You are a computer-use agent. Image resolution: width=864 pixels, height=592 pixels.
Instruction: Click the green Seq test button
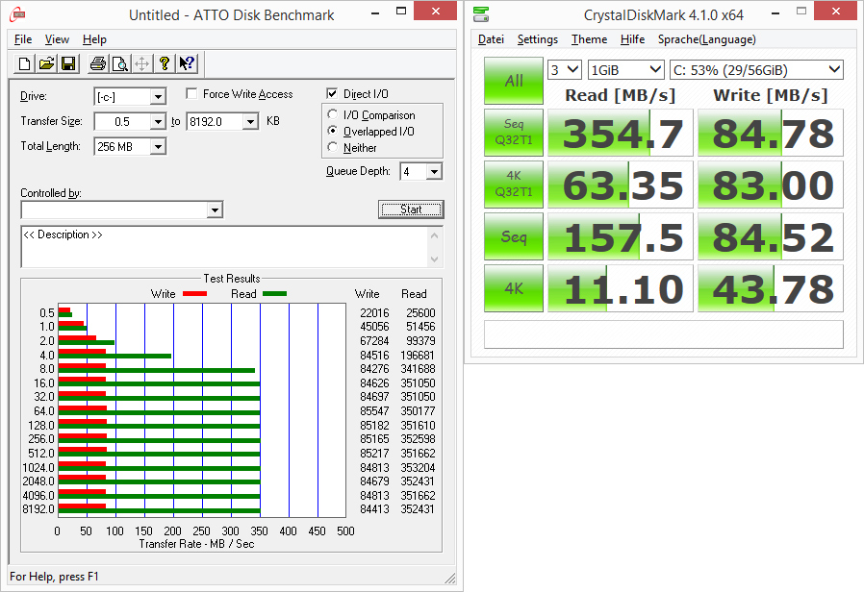click(514, 236)
